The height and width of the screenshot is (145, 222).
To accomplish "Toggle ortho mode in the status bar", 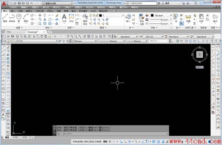I will coord(125,141).
